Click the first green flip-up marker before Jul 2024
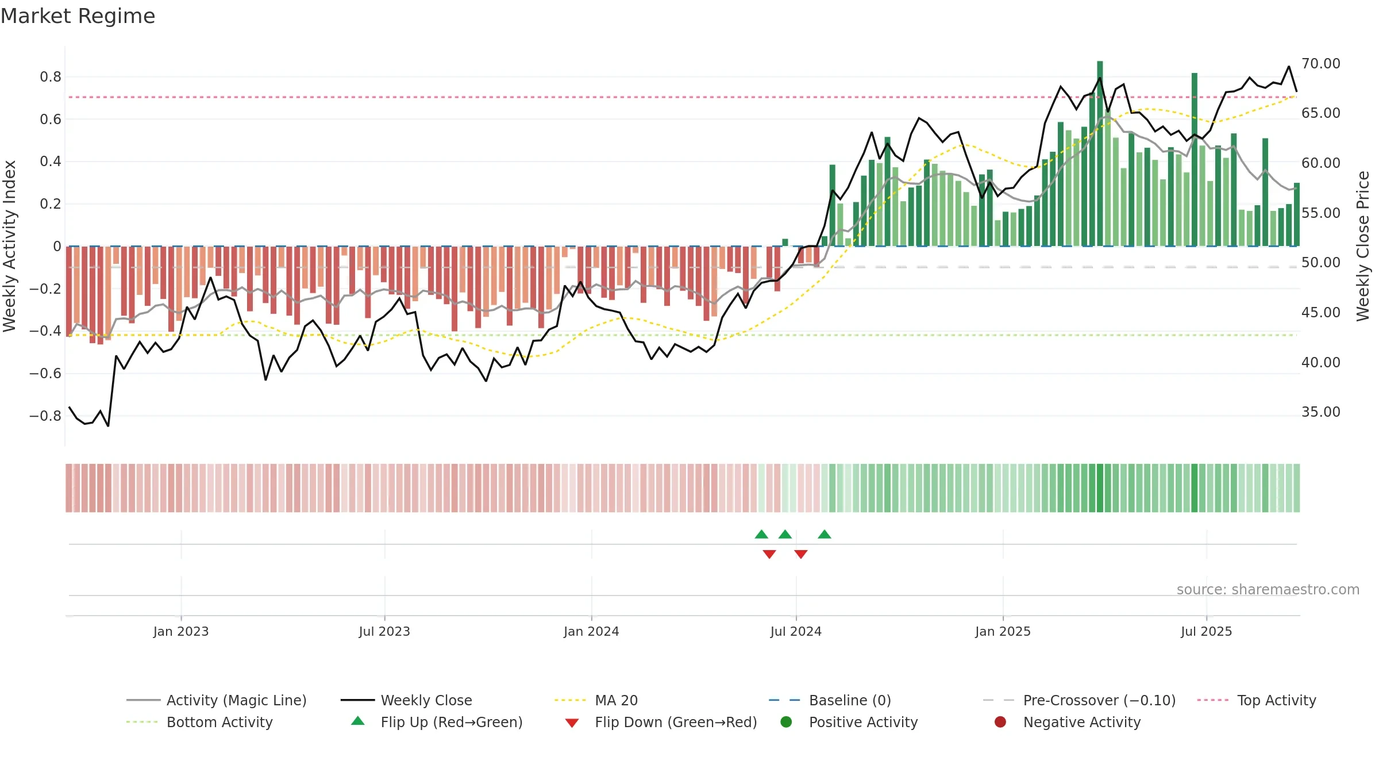Viewport: 1379px width, 776px height. [761, 535]
